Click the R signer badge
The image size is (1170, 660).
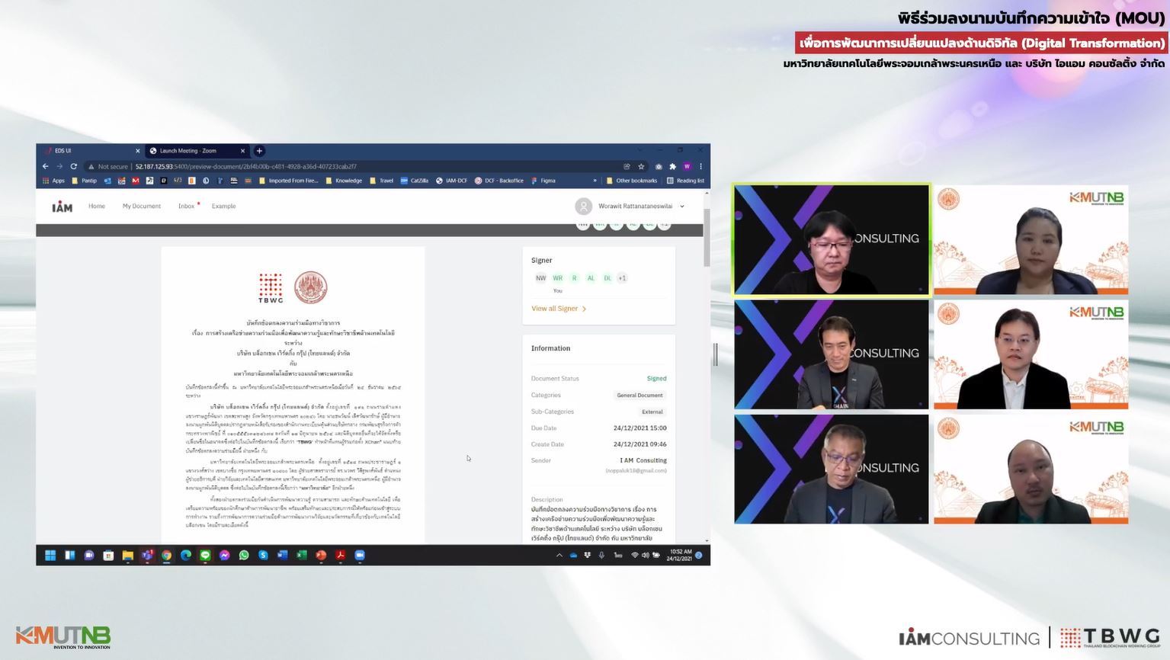coord(574,278)
